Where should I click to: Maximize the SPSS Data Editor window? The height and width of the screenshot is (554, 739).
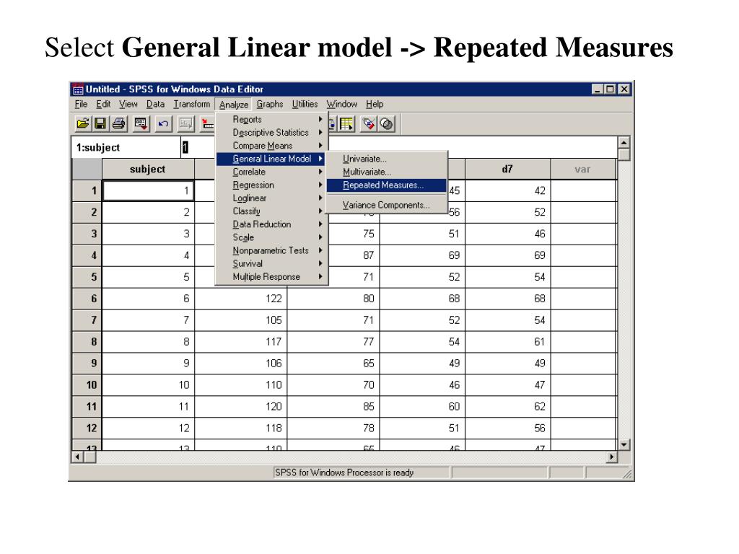[611, 89]
